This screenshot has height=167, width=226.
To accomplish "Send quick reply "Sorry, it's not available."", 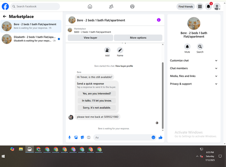I will (97, 108).
